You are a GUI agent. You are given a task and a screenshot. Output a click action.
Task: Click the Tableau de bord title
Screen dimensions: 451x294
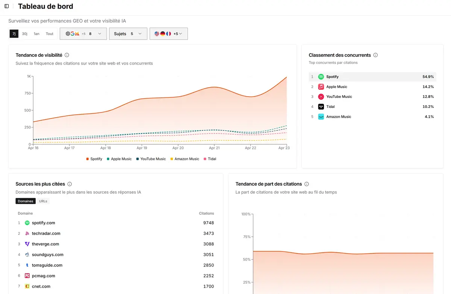tap(45, 6)
